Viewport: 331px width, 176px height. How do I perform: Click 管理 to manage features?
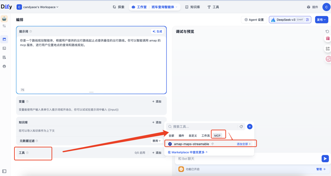pyautogui.click(x=321, y=169)
